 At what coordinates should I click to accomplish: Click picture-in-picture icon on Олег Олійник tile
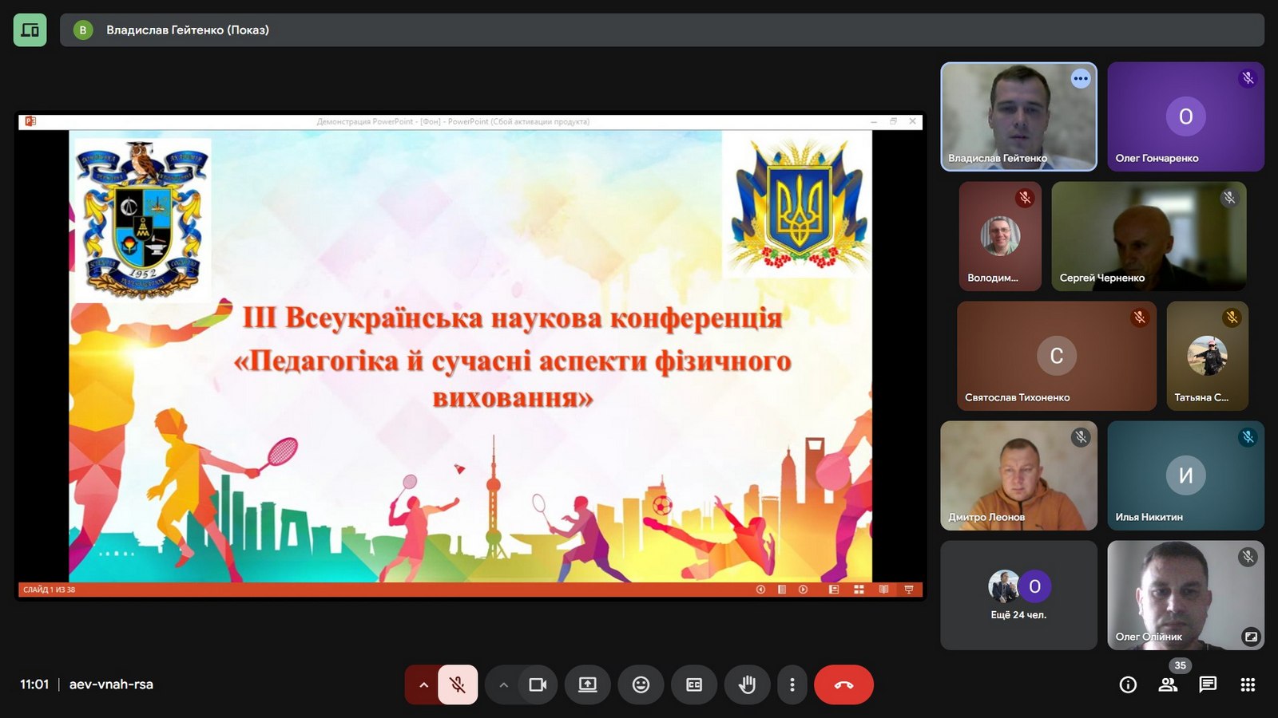click(1250, 636)
